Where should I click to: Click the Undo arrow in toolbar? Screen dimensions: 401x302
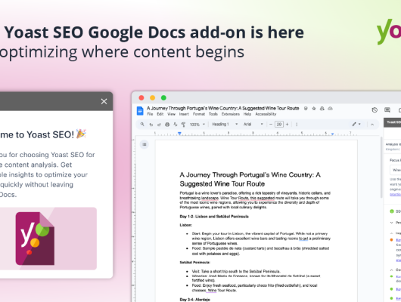(151, 125)
